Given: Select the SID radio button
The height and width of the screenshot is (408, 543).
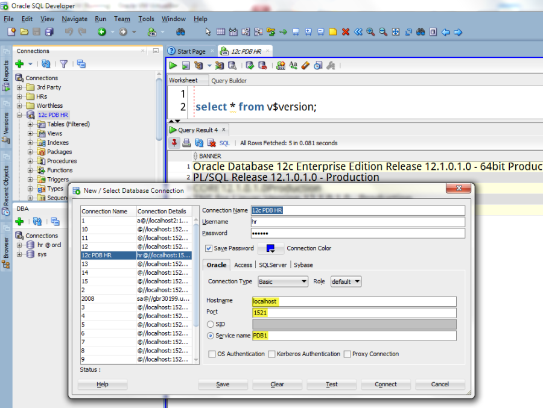Looking at the screenshot, I should tap(211, 324).
